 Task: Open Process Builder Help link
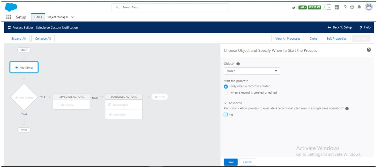pyautogui.click(x=365, y=28)
